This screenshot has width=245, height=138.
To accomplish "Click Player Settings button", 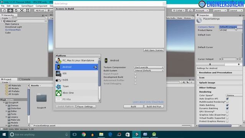I will [x=86, y=107].
